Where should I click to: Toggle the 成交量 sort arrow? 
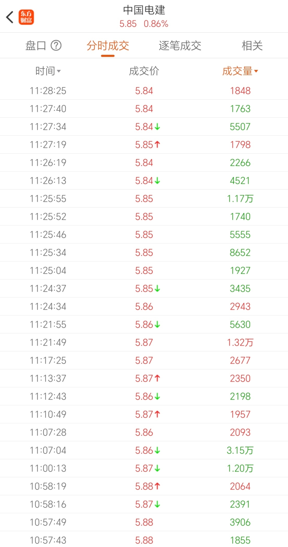click(x=256, y=71)
